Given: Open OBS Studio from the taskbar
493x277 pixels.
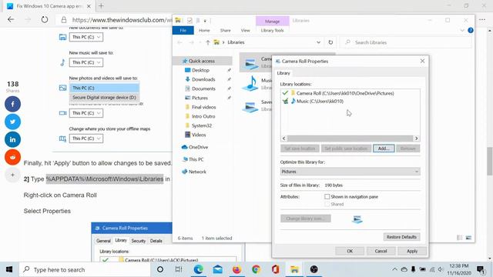Looking at the screenshot, I should click(x=314, y=269).
